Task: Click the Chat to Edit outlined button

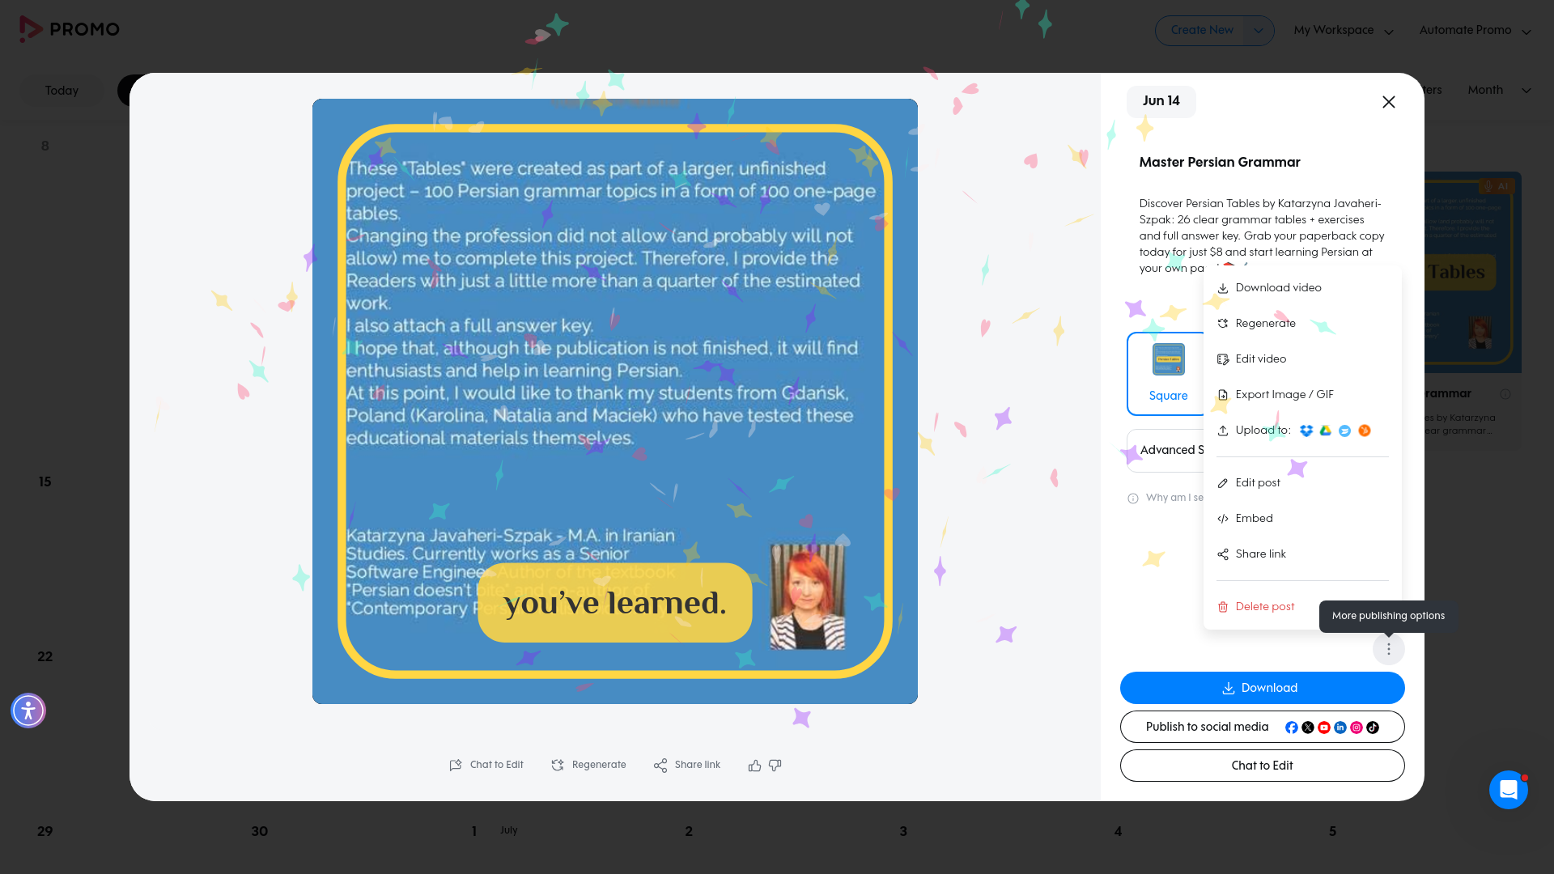Action: click(x=1262, y=766)
